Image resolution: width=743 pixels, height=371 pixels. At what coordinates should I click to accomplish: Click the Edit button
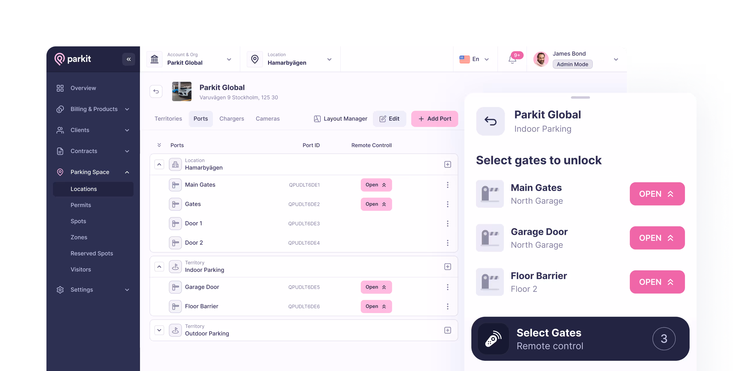tap(389, 119)
